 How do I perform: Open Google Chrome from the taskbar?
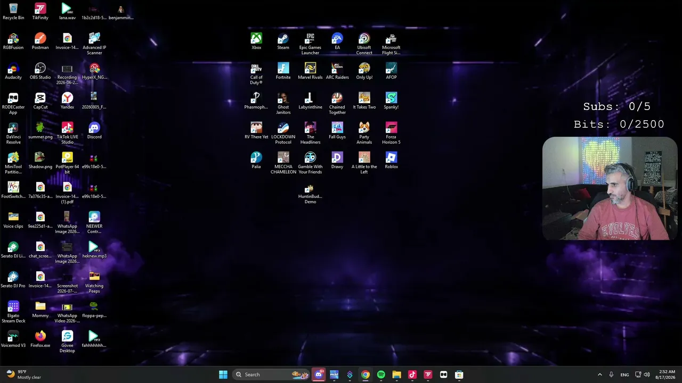pos(366,374)
